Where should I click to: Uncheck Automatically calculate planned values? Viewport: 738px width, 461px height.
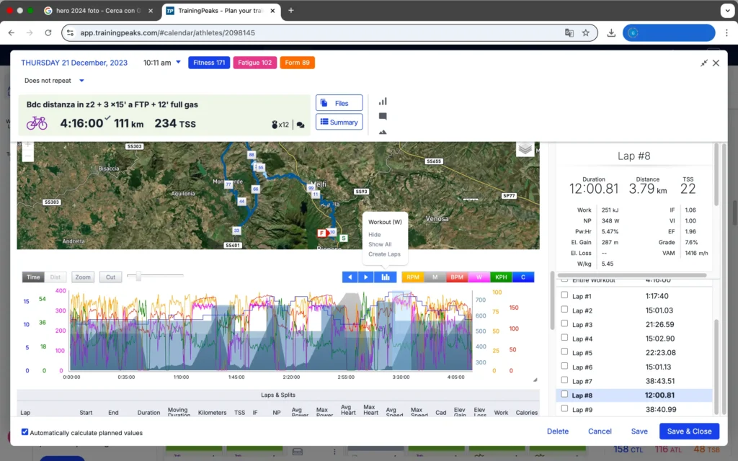(25, 433)
